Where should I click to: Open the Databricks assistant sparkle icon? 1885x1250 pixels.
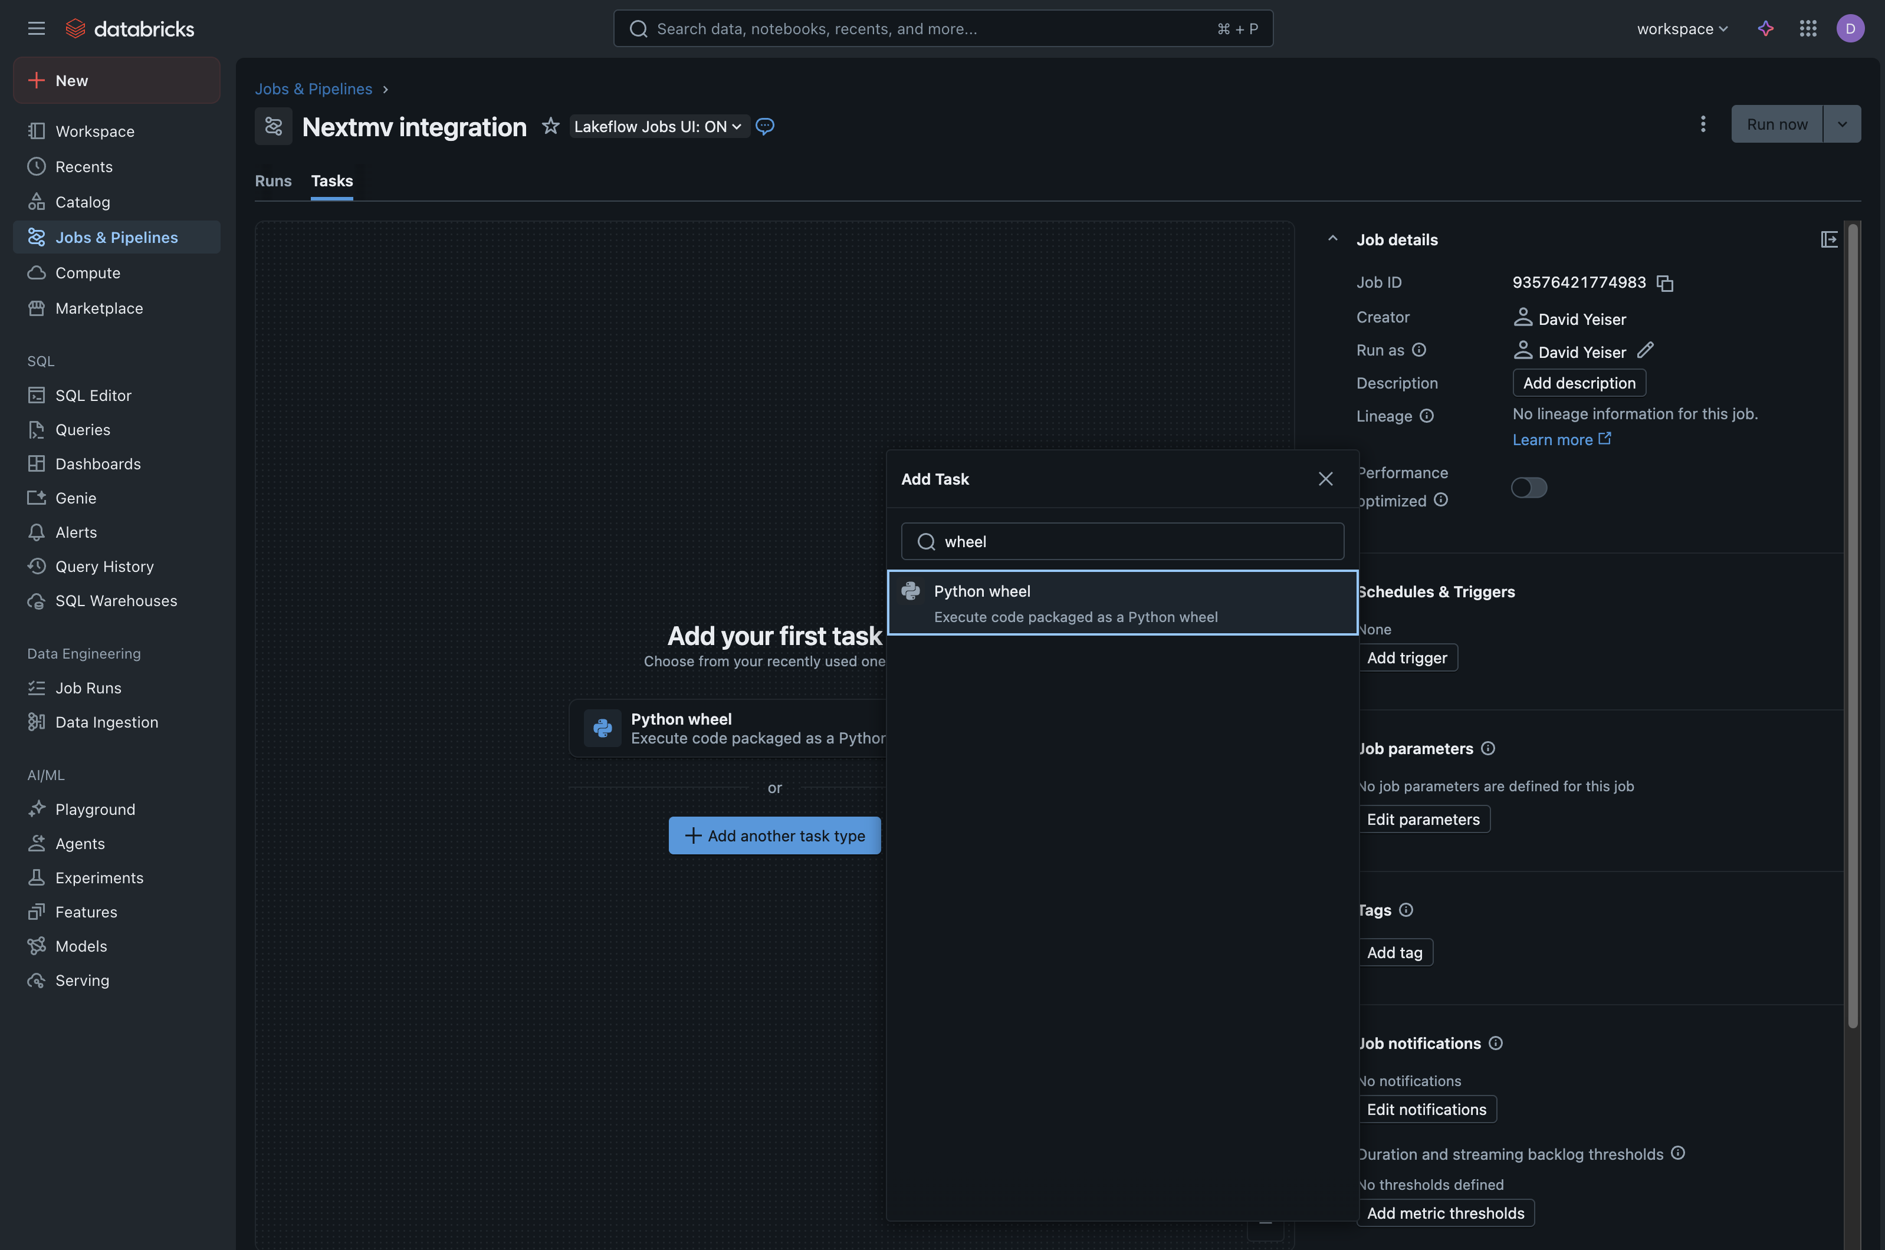(1765, 28)
